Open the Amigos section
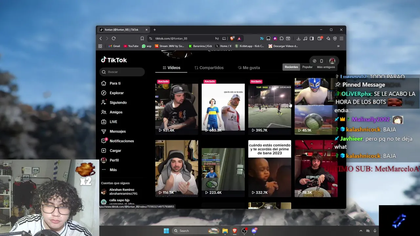This screenshot has width=420, height=236. click(x=116, y=112)
